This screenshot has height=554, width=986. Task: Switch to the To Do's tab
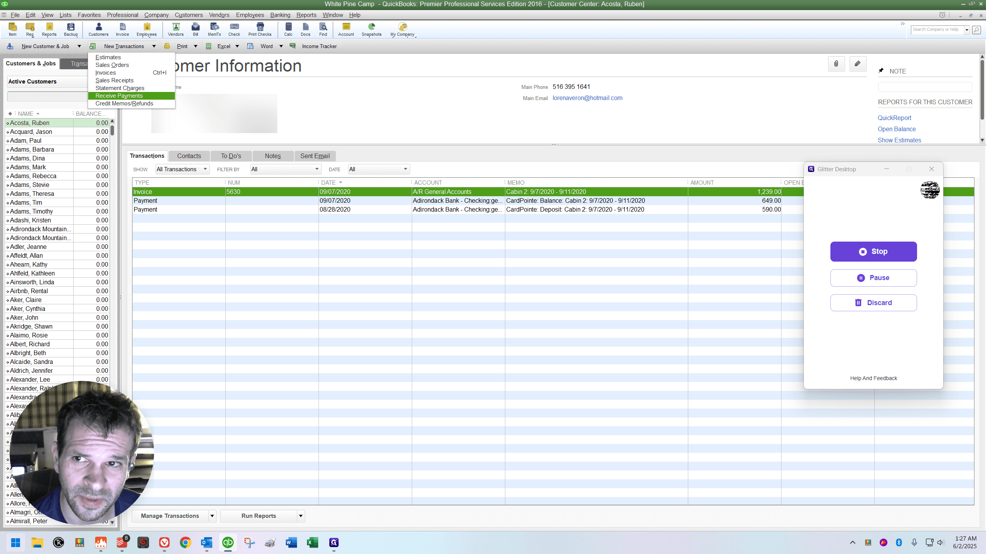pyautogui.click(x=231, y=156)
